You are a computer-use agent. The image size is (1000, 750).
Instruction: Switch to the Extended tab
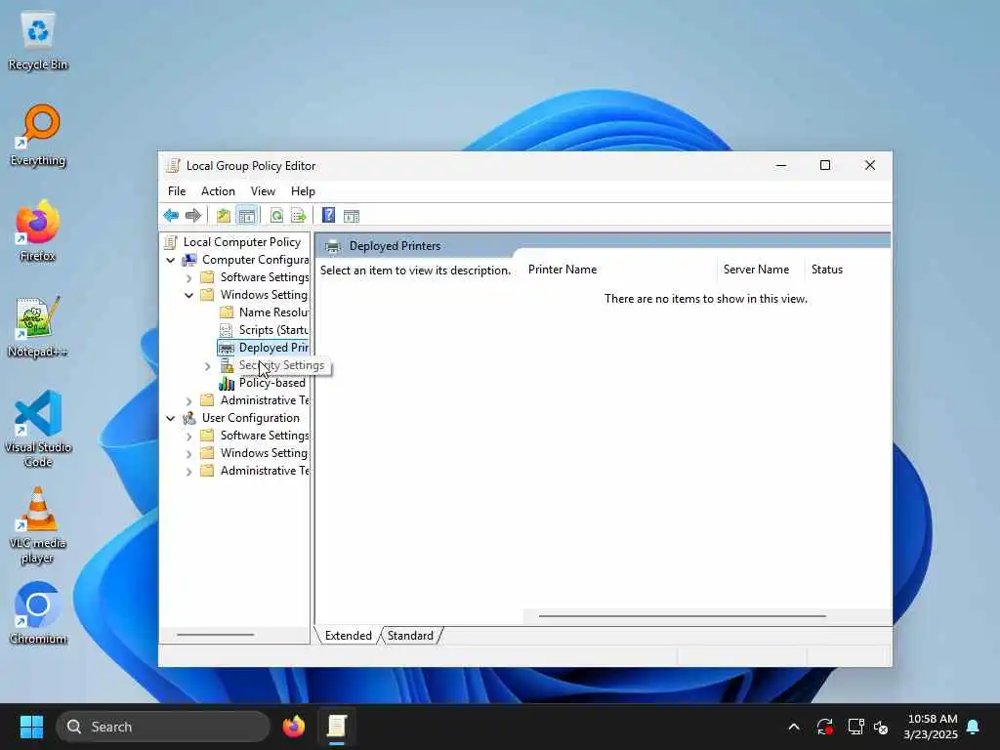(x=348, y=635)
